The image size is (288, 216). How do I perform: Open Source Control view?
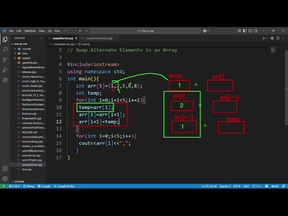point(5,59)
